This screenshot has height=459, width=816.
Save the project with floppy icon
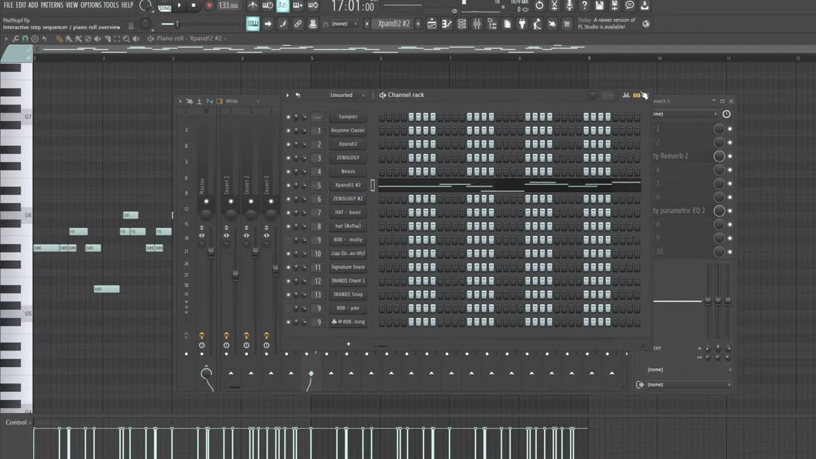(599, 6)
